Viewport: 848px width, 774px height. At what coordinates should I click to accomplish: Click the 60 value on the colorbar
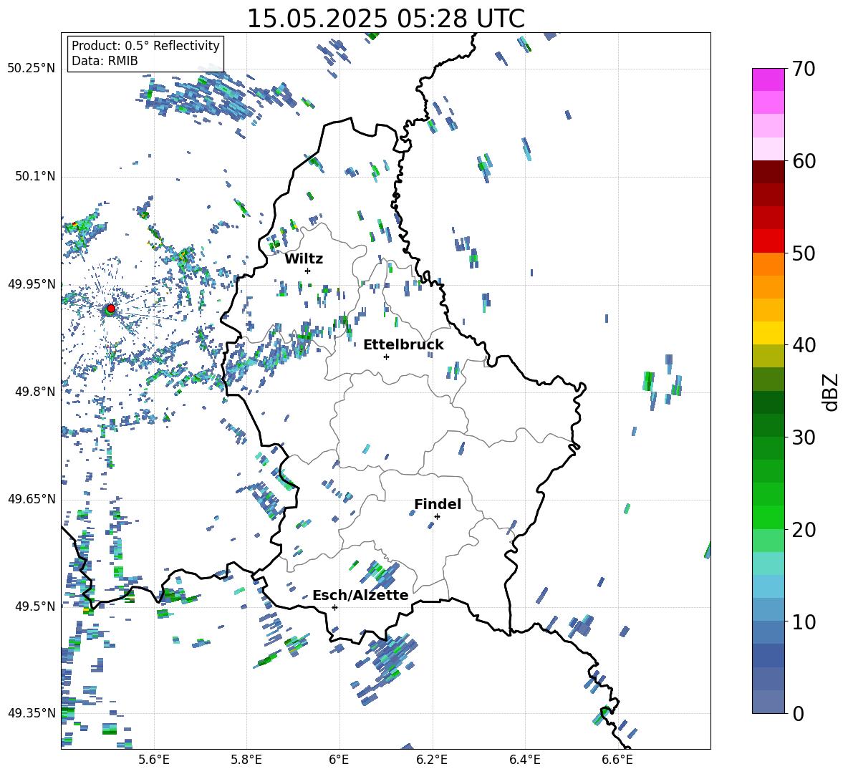point(804,161)
